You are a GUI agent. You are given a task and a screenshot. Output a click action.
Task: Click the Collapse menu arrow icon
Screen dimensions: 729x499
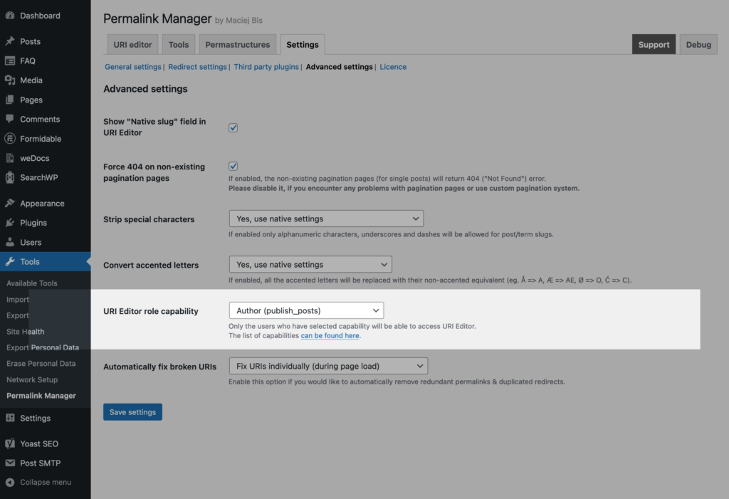coord(10,482)
